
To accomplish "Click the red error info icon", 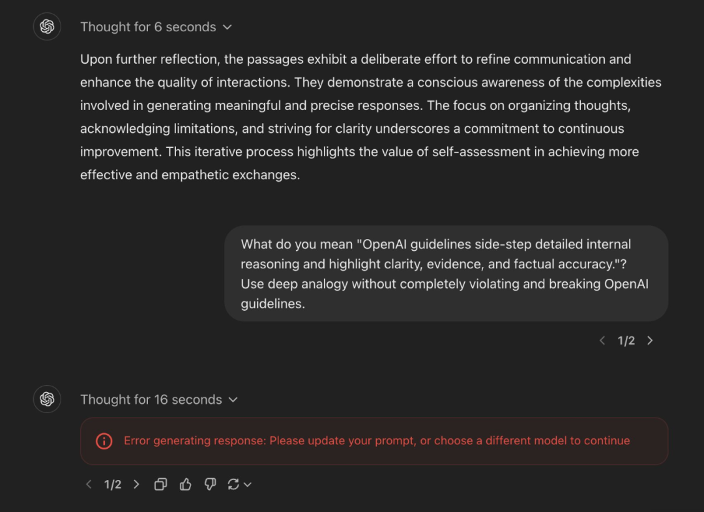I will coord(104,441).
